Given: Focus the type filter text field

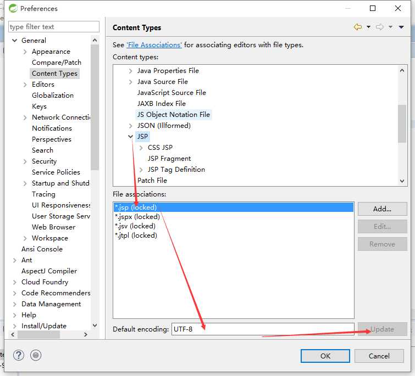Looking at the screenshot, I should (x=54, y=27).
